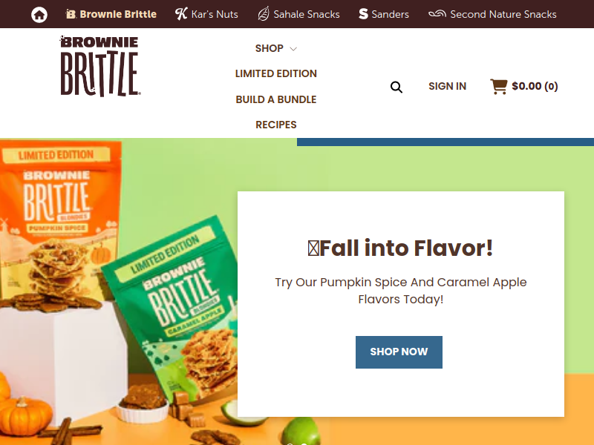Open the search magnifier icon

coord(396,87)
